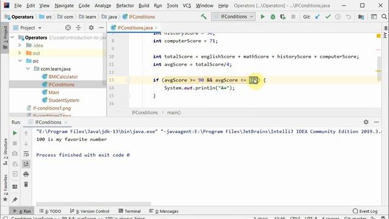Click the Build Project hammer icon
The image size is (389, 219).
click(204, 16)
